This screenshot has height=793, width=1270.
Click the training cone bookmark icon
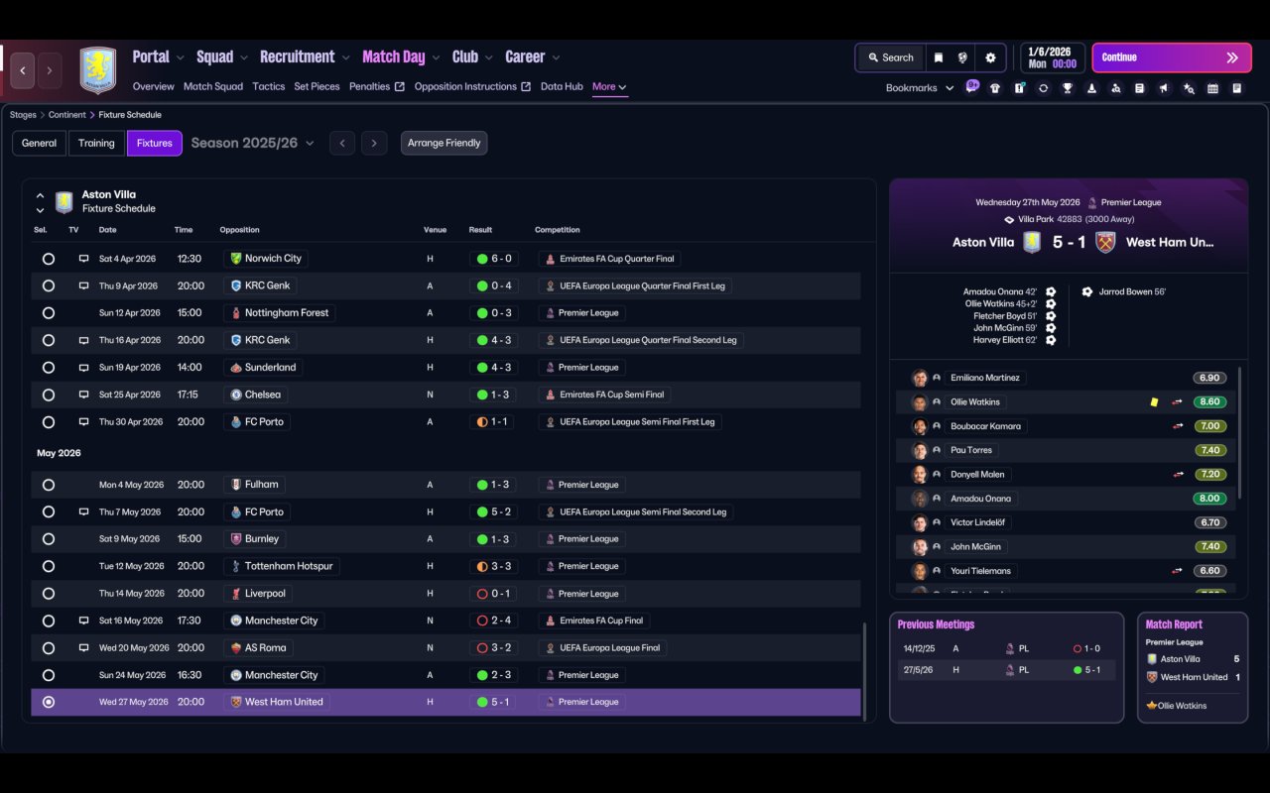point(1091,88)
